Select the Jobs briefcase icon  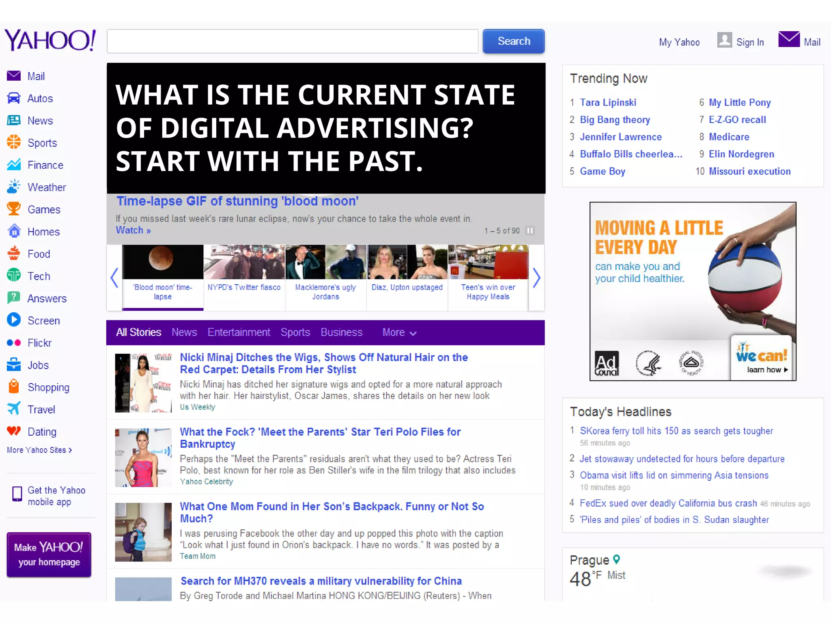(x=14, y=365)
